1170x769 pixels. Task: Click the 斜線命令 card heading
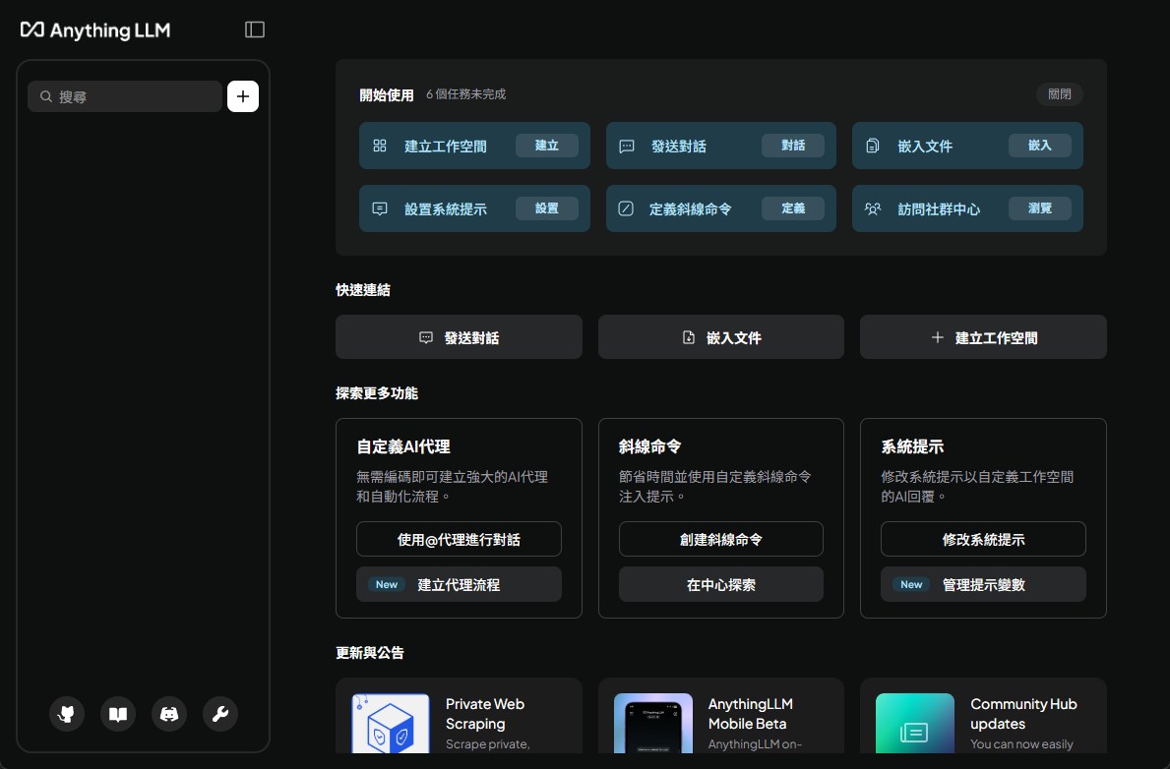(649, 446)
